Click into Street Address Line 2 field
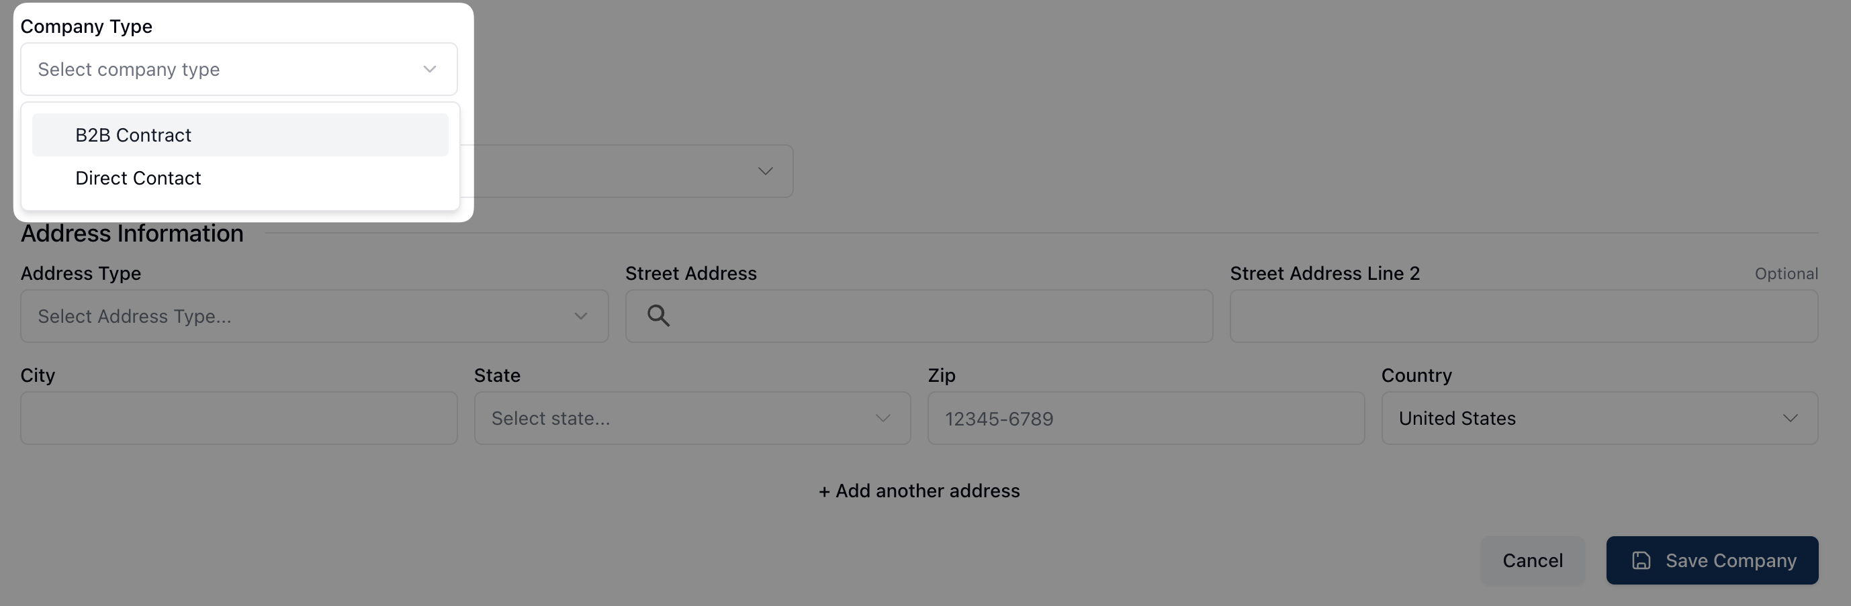 pos(1523,317)
